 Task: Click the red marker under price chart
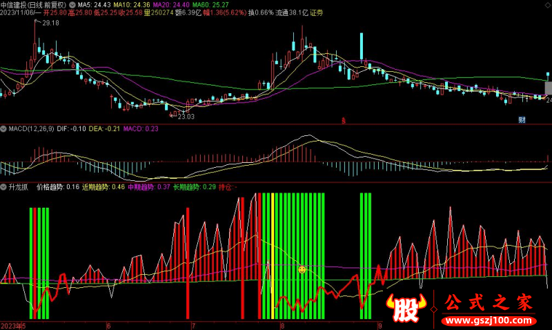[344, 120]
